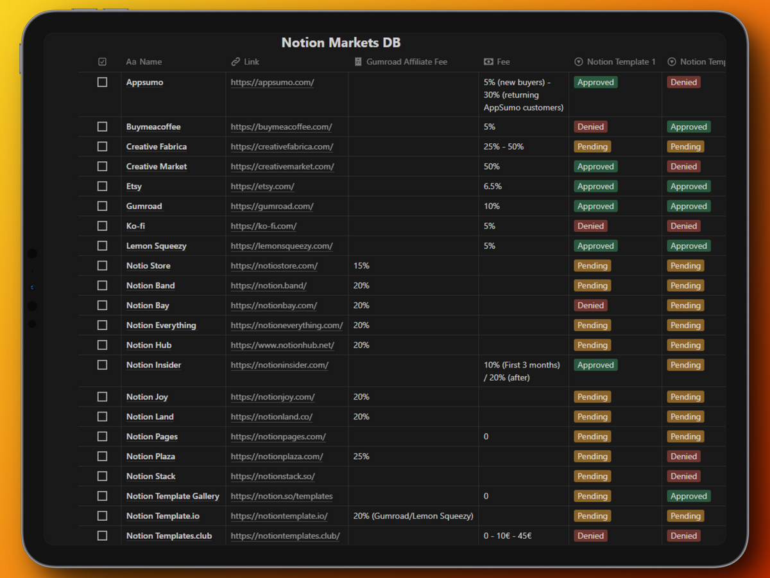This screenshot has height=578, width=770.
Task: Click the 15% affiliate fee cell for Notio Store
Action: 361,266
